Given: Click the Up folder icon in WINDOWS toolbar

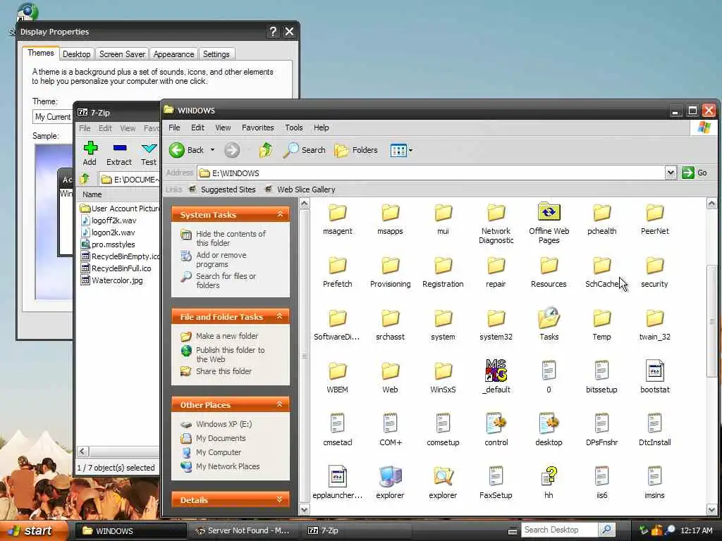Looking at the screenshot, I should click(266, 150).
